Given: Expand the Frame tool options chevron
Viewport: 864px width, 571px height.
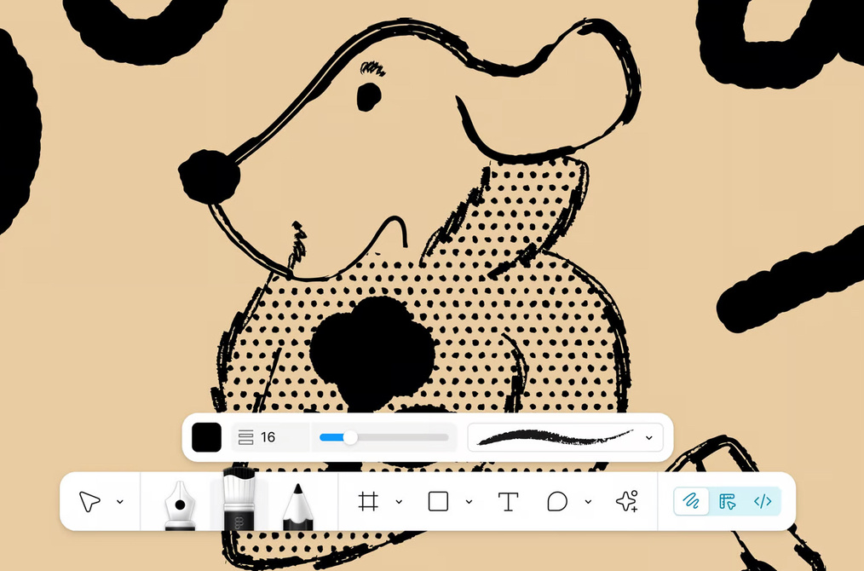Looking at the screenshot, I should click(x=399, y=502).
